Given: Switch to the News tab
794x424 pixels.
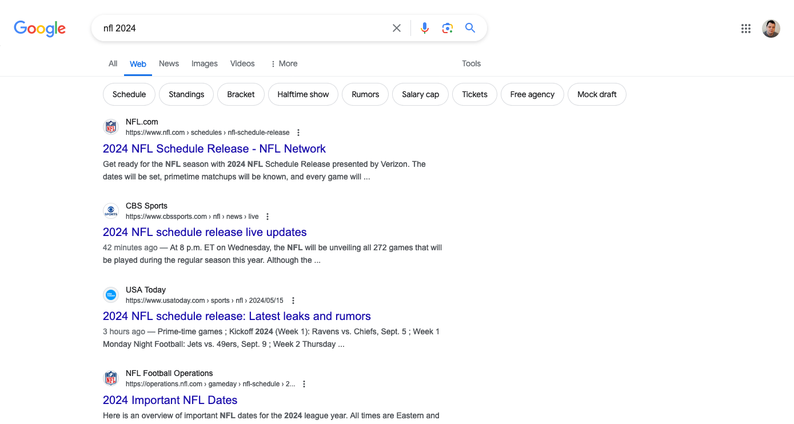Looking at the screenshot, I should (169, 63).
